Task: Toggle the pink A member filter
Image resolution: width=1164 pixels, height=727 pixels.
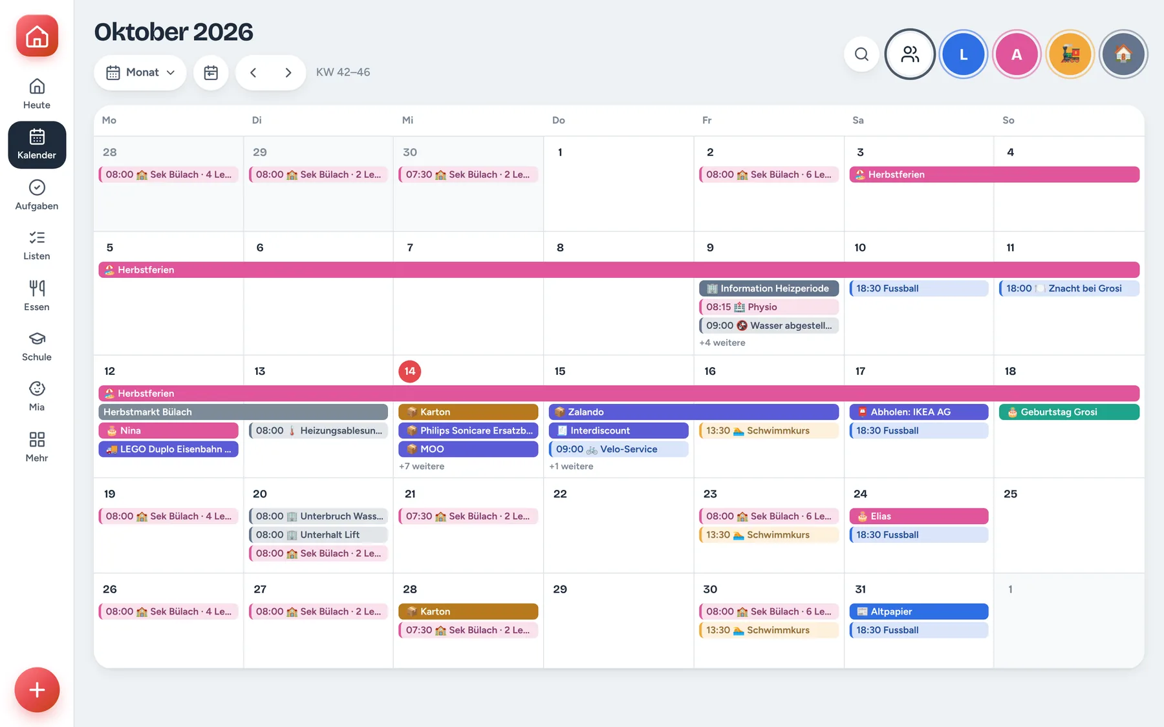Action: (1017, 54)
